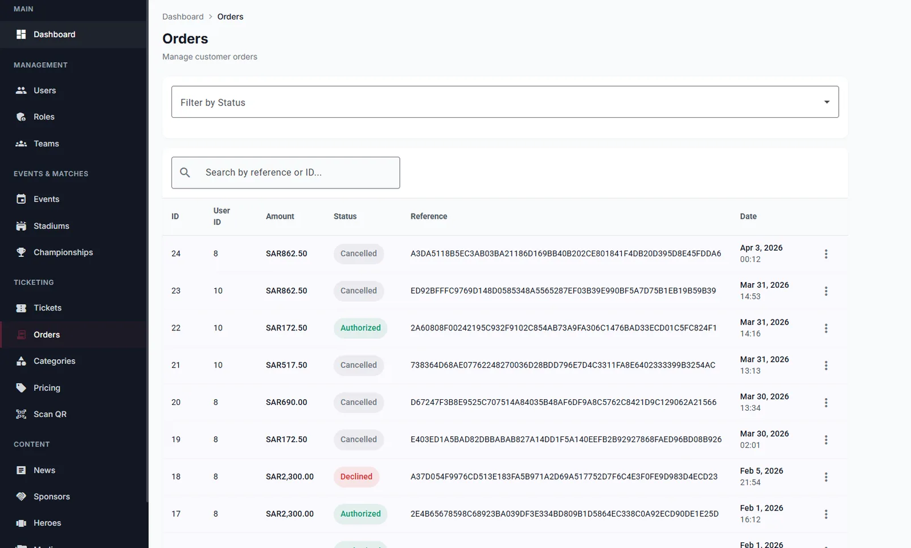Click amount SAR517.50 of order 21
Screen dimensions: 911x548
[x=286, y=365]
